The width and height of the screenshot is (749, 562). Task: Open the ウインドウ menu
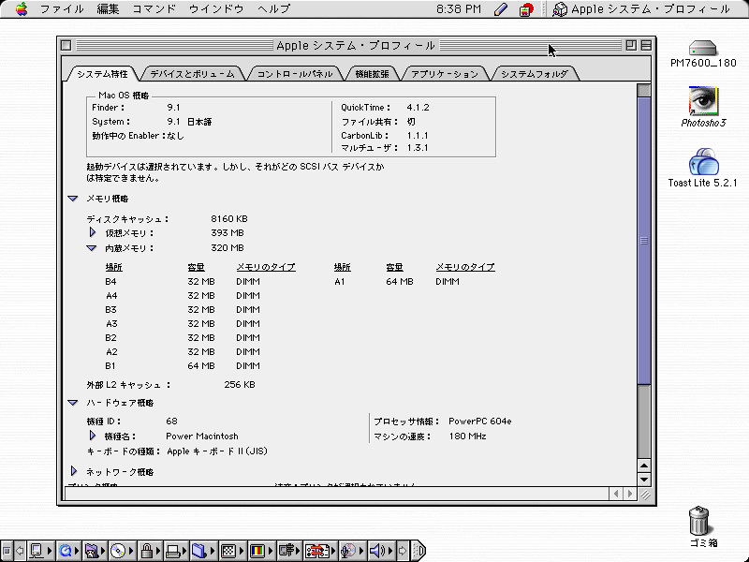216,8
